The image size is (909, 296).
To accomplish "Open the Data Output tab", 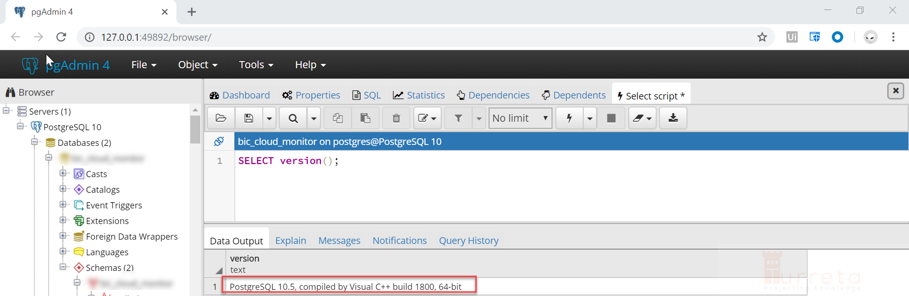I will coord(236,241).
